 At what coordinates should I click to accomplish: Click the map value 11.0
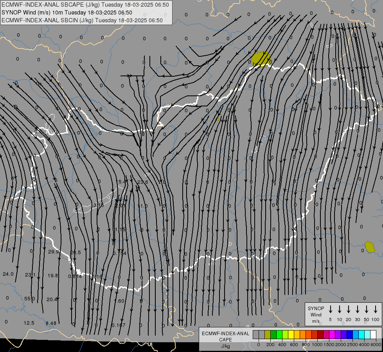142,206
